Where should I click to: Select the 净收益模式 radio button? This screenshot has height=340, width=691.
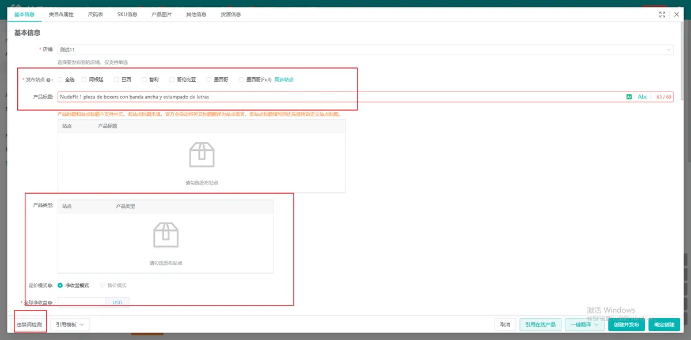tap(60, 285)
